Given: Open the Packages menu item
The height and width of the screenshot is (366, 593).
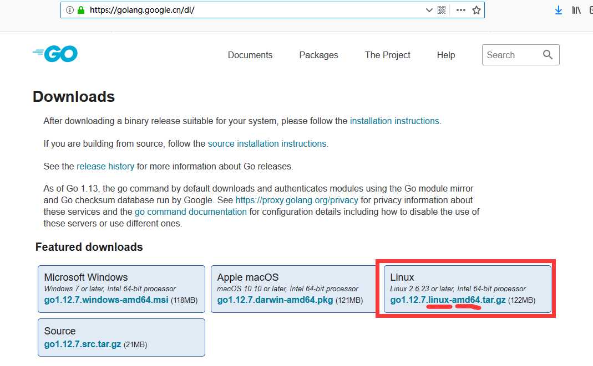Looking at the screenshot, I should click(x=318, y=55).
